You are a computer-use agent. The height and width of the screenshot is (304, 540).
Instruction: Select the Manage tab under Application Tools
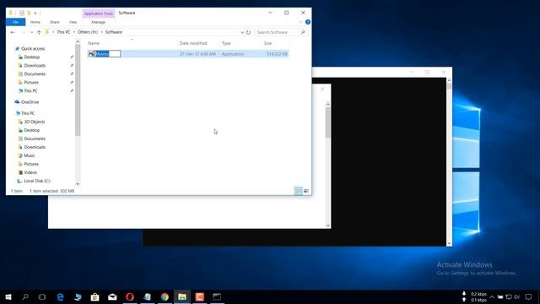click(98, 22)
